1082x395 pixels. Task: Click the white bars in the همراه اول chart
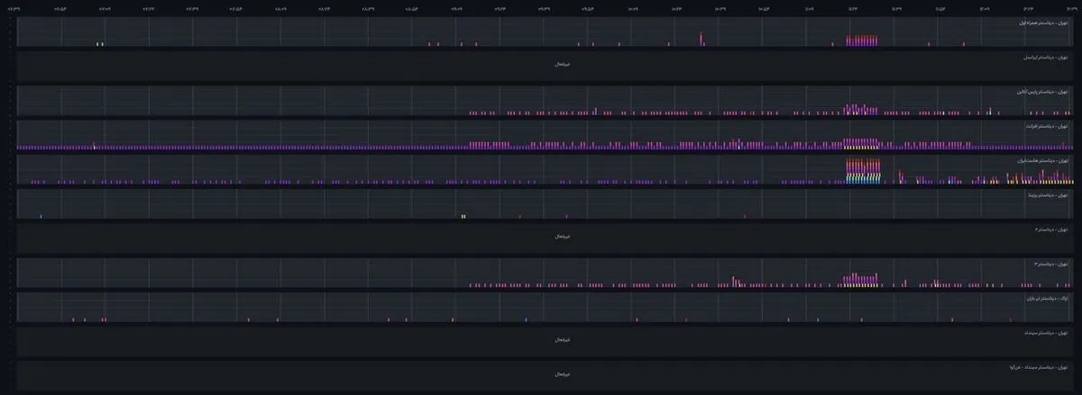click(x=100, y=43)
